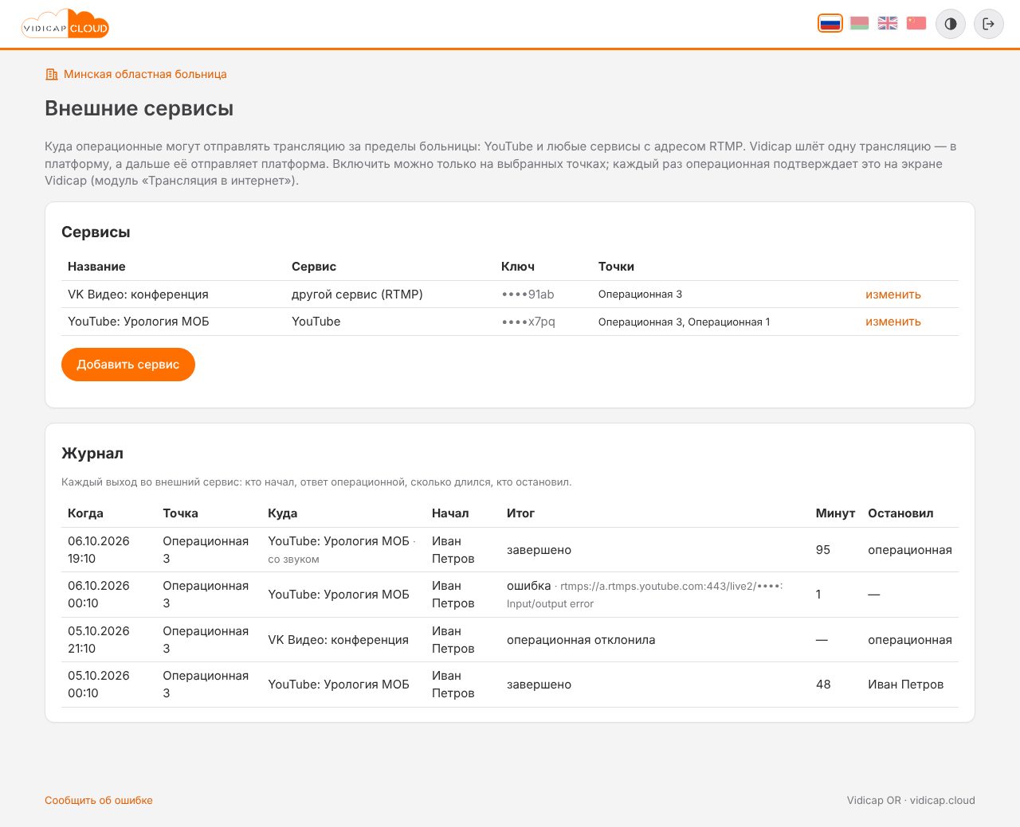The width and height of the screenshot is (1020, 827).
Task: Click the Внешние сервисы page heading
Action: pyautogui.click(x=139, y=108)
